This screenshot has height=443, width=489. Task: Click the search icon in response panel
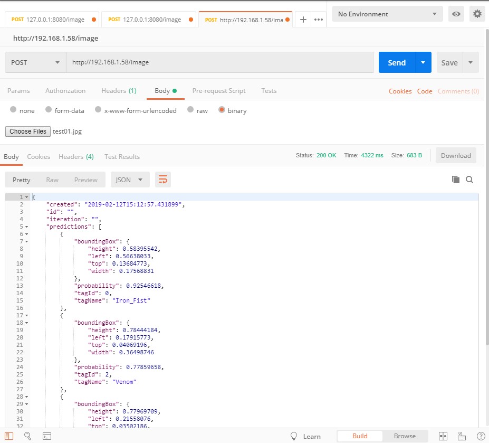[469, 180]
